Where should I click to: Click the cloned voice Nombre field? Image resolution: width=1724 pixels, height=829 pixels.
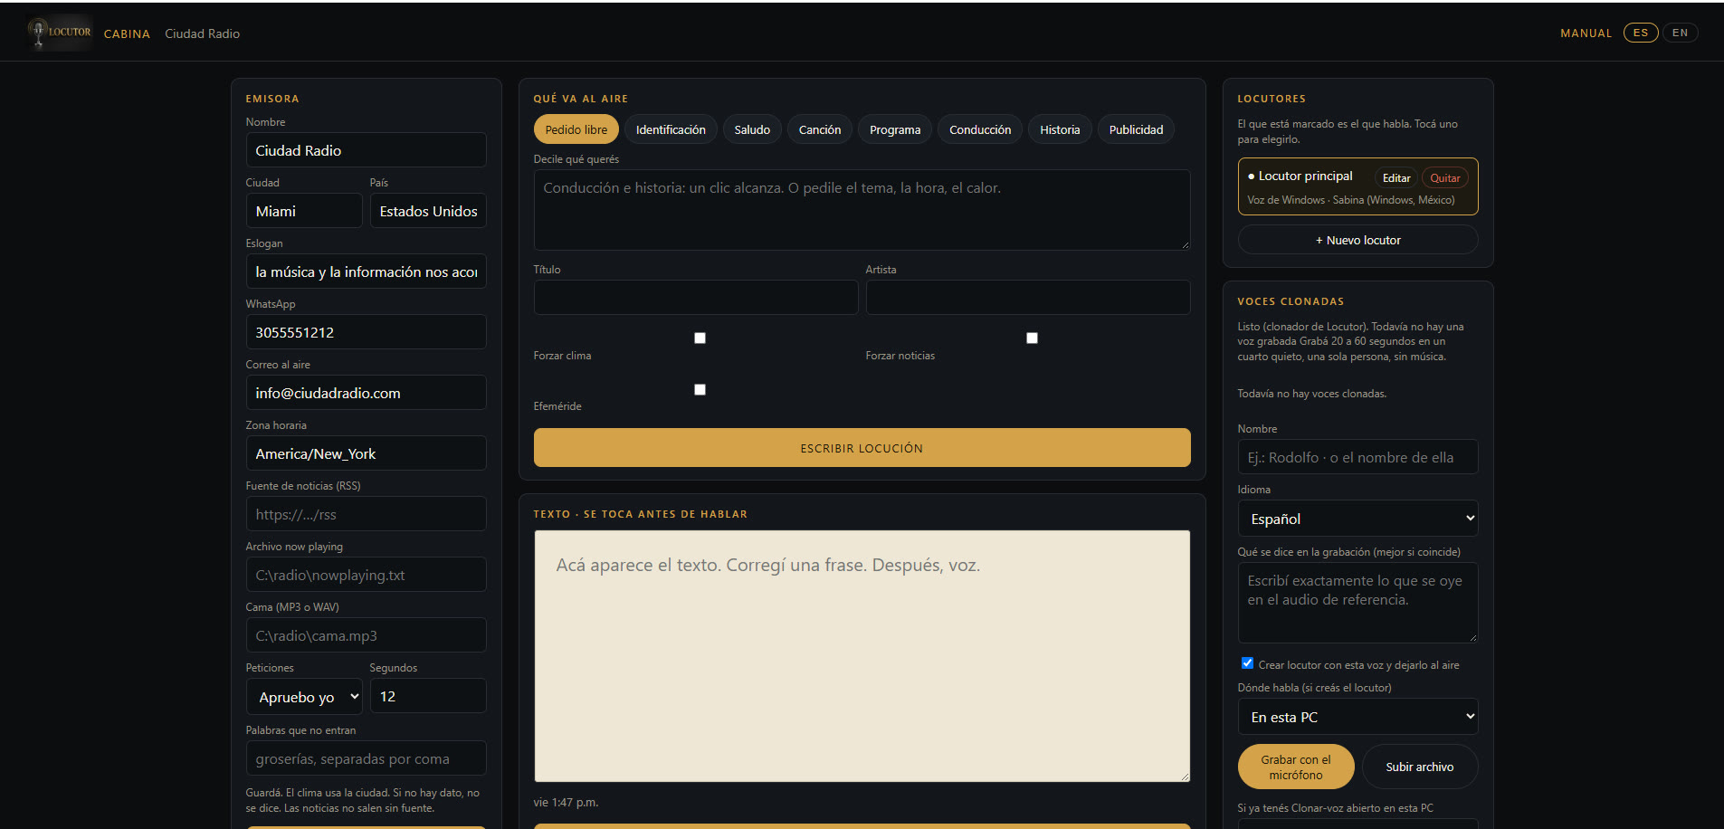pyautogui.click(x=1357, y=457)
